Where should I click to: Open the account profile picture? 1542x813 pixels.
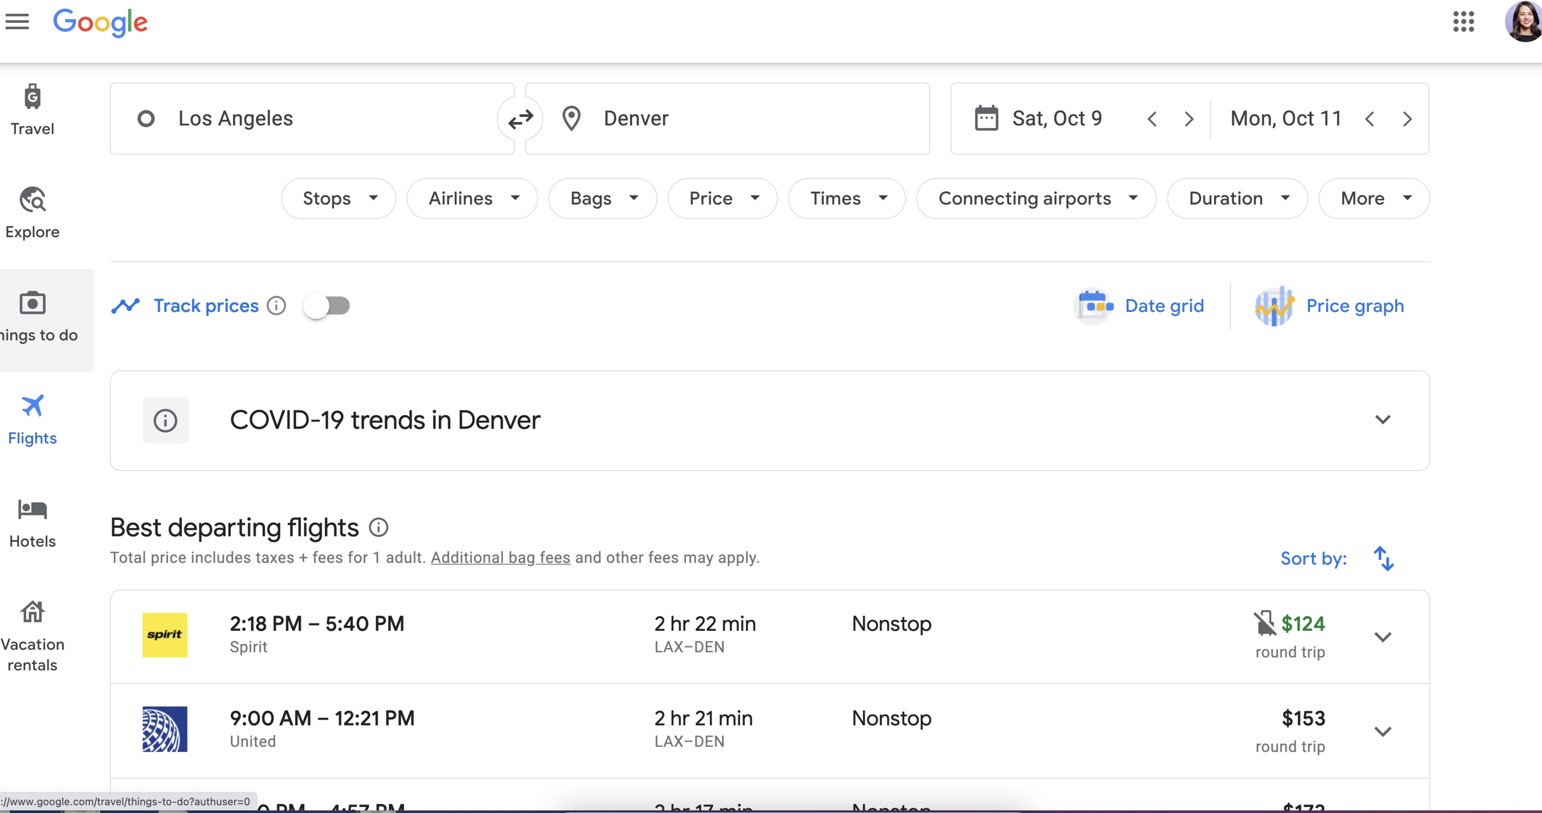(1523, 22)
